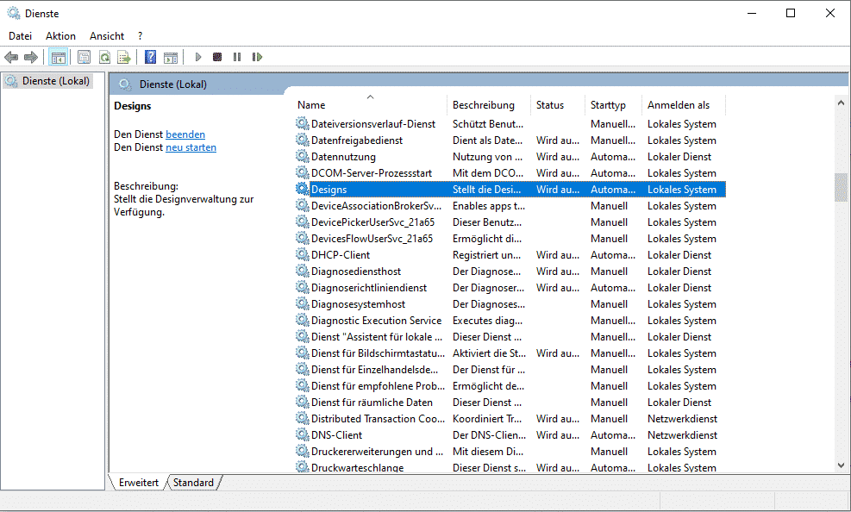The width and height of the screenshot is (851, 512).
Task: Toggle the action pane toolbar icon
Action: tap(171, 57)
